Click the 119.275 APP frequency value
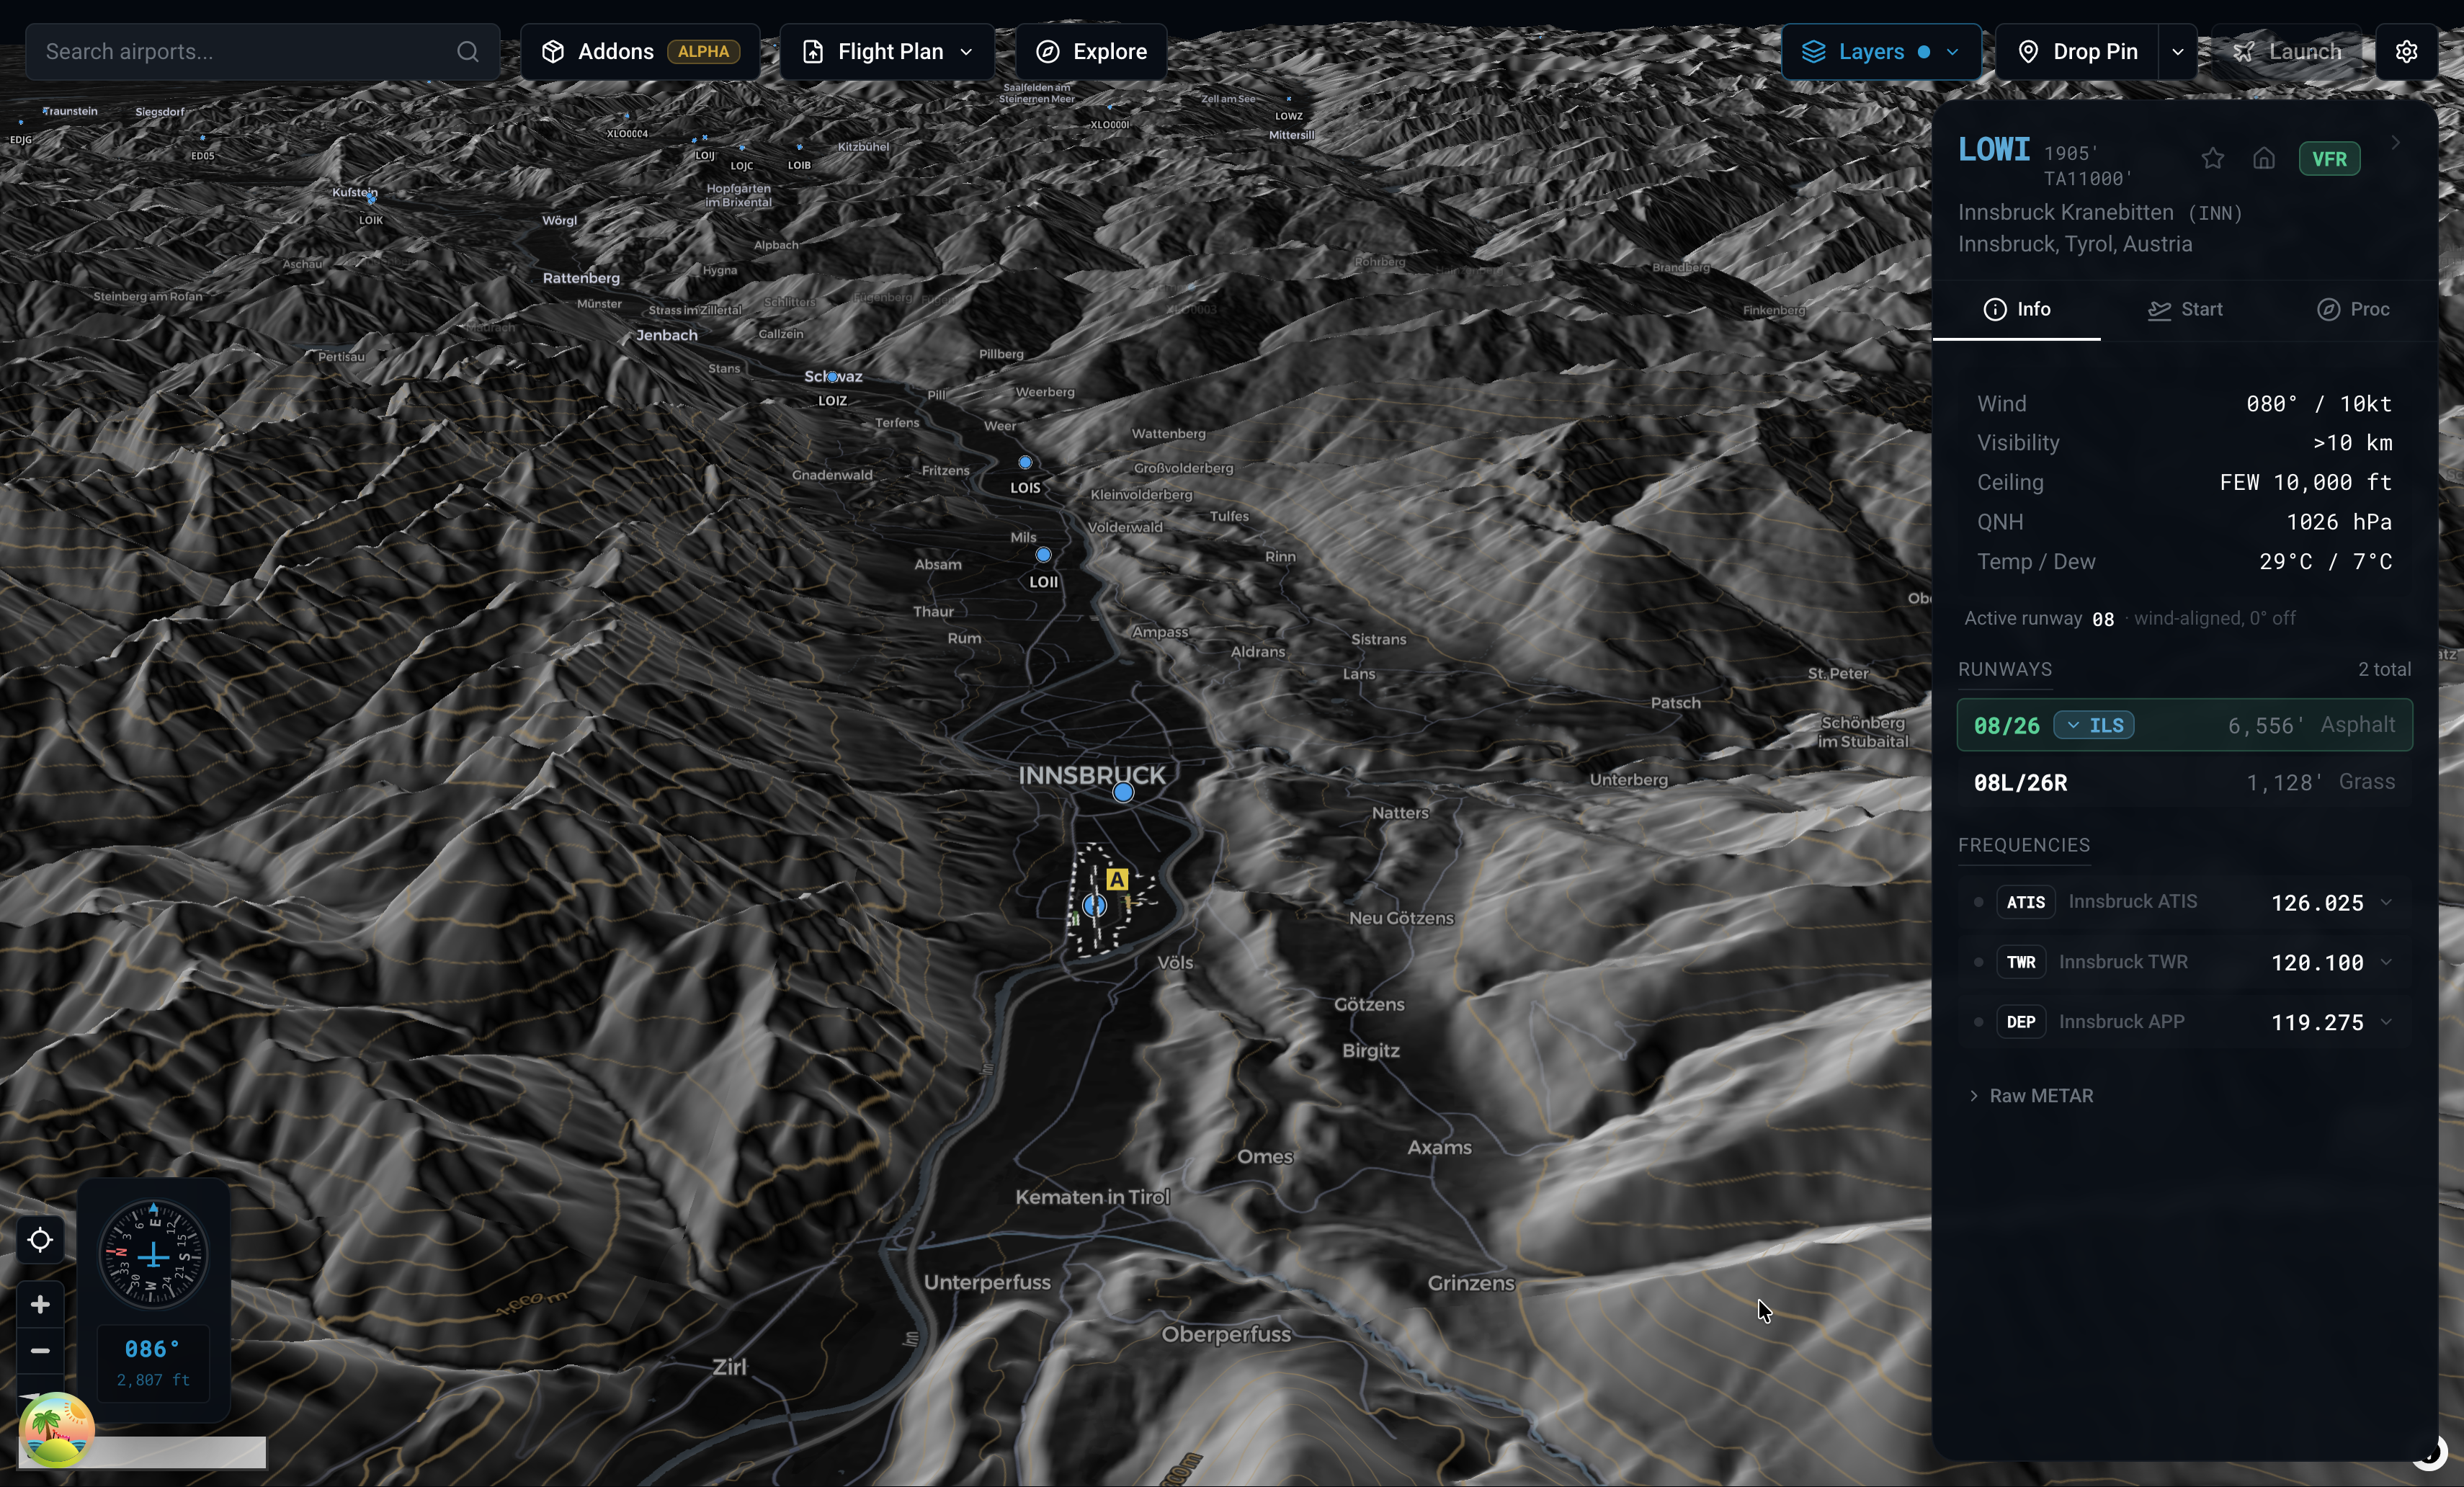Image resolution: width=2464 pixels, height=1487 pixels. [2317, 1023]
